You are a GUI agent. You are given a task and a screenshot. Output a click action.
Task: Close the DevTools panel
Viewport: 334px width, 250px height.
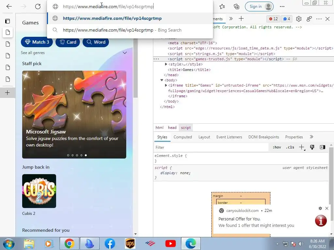327,19
